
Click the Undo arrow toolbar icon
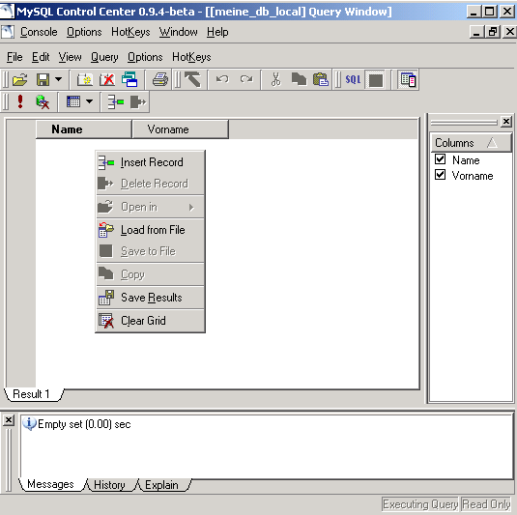click(222, 79)
